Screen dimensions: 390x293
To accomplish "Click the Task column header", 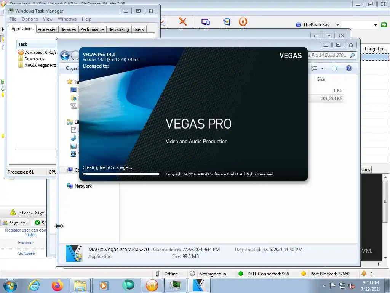I will 36,44.
